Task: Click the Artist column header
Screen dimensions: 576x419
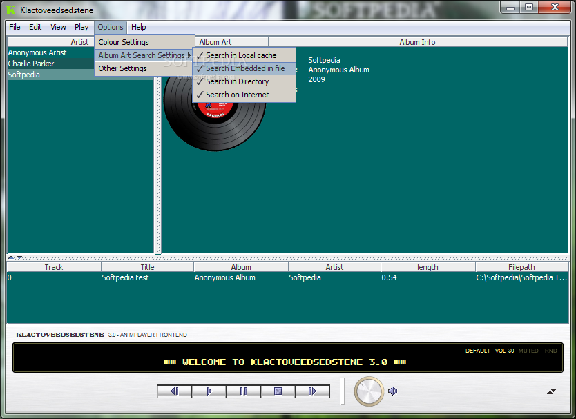Action: 50,42
